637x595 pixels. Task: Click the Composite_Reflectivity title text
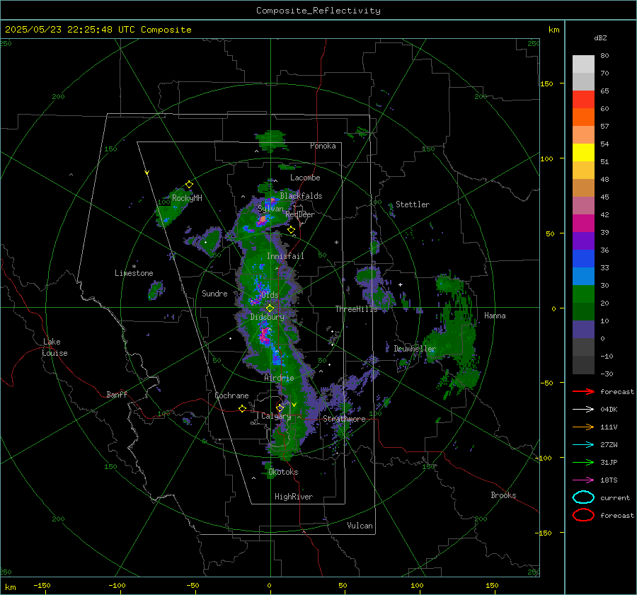coord(318,11)
